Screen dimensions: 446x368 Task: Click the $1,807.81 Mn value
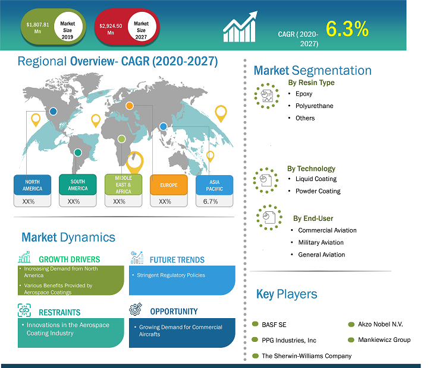pyautogui.click(x=37, y=28)
